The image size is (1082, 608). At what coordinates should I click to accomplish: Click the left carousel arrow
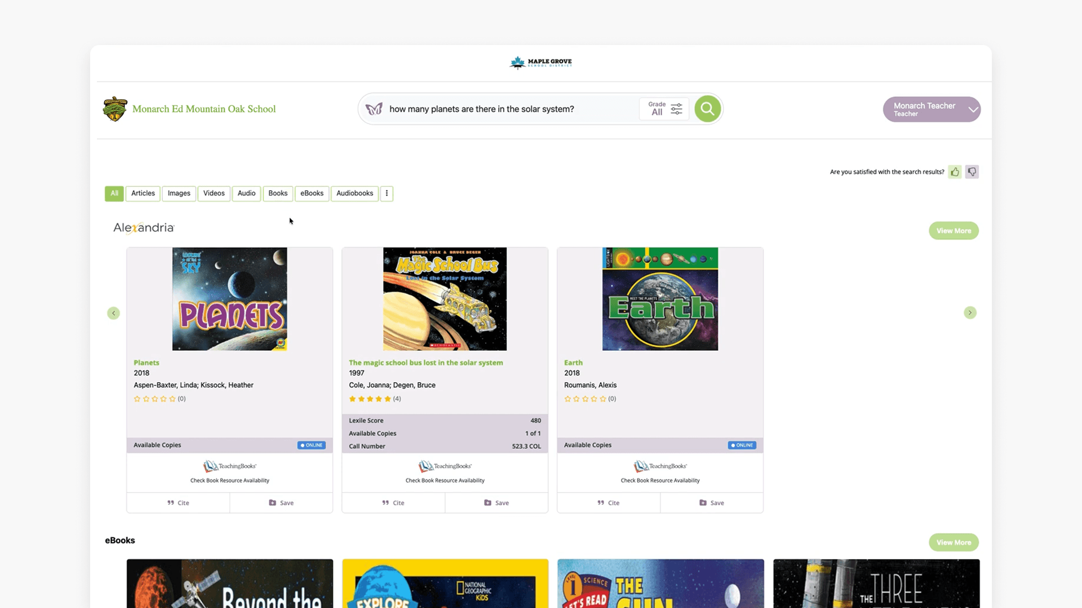tap(113, 313)
